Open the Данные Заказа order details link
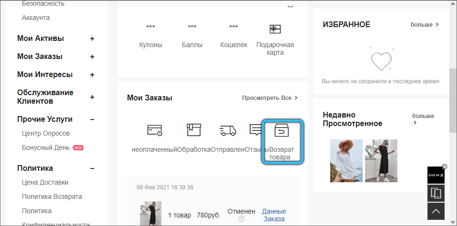Screen dimensions: 457x226 (274, 215)
